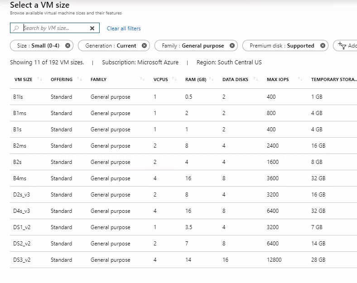Sort by MAX IOPS column arrows
The width and height of the screenshot is (357, 283).
300,79
